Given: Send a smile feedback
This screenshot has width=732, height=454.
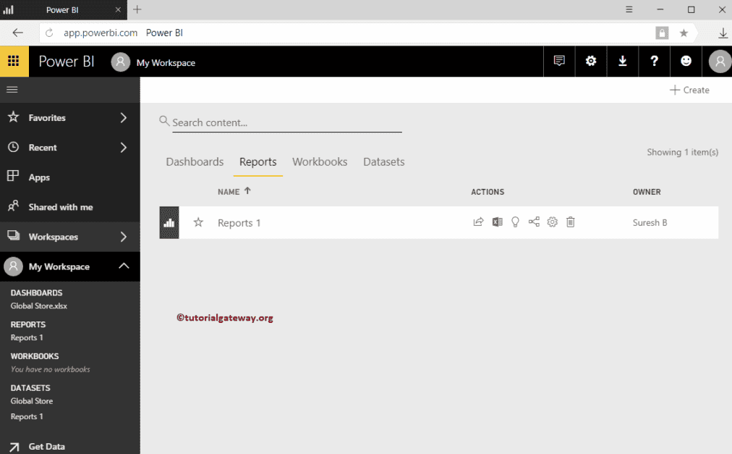Looking at the screenshot, I should 686,61.
